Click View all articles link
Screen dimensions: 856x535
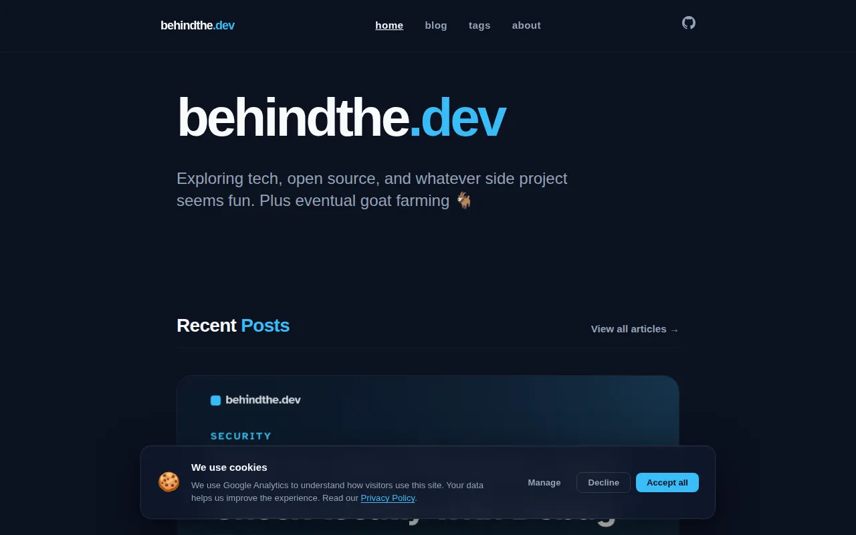tap(635, 329)
